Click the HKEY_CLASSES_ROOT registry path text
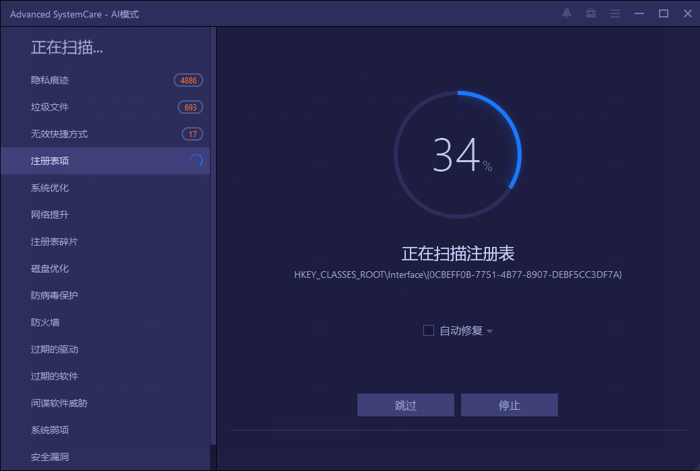700x471 pixels. click(x=458, y=275)
